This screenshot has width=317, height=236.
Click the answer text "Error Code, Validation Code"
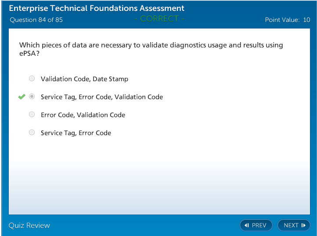[83, 115]
